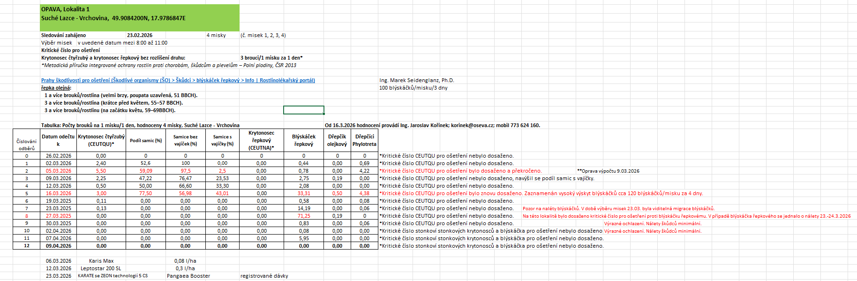Click the Oprava výpočtu 9.03.2026 note

coord(608,171)
